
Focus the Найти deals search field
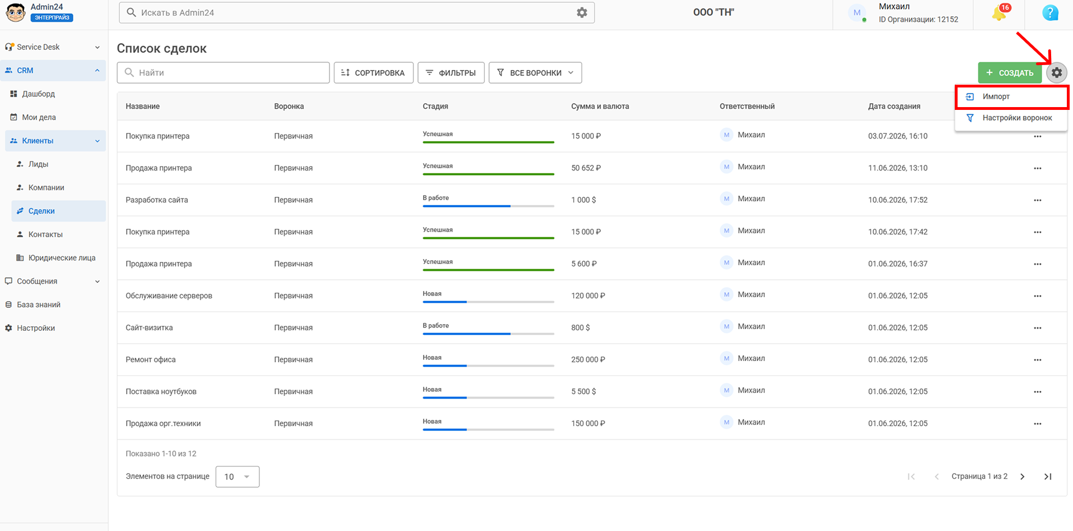tap(223, 73)
